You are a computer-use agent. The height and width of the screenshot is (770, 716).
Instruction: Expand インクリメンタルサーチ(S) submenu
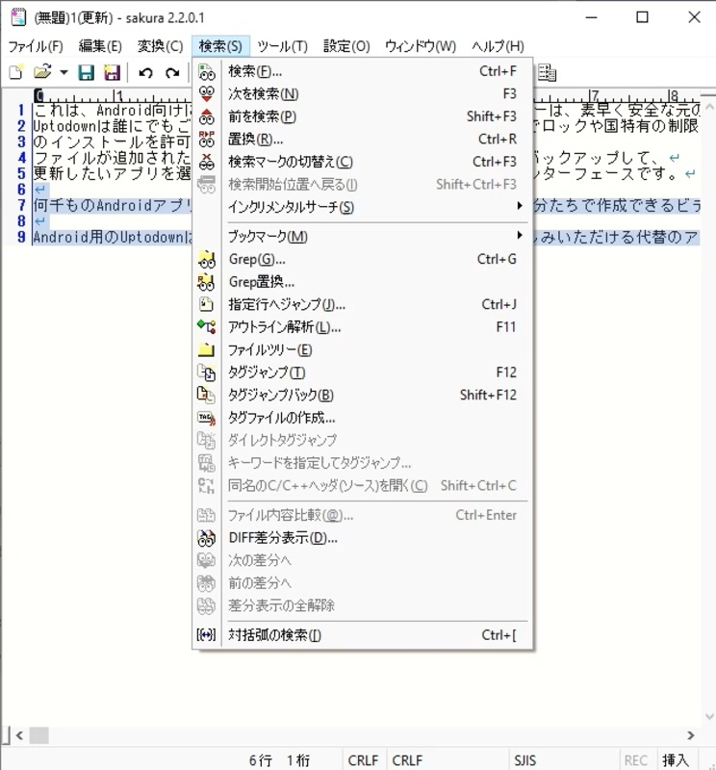point(363,207)
